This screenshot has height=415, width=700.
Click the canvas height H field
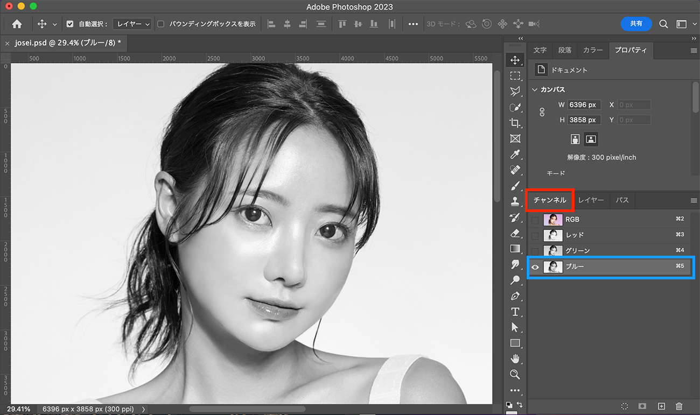tap(584, 120)
